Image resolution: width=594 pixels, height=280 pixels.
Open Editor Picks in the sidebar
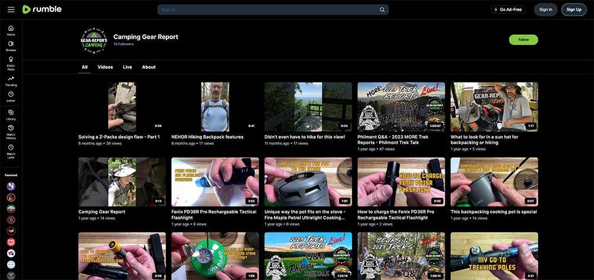[x=11, y=63]
